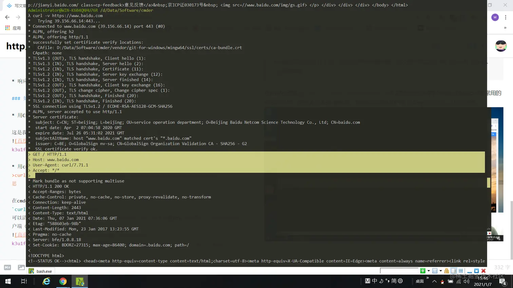513x288 pixels.
Task: Expand the 桌面 toolbar double chevron
Action: click(427, 278)
